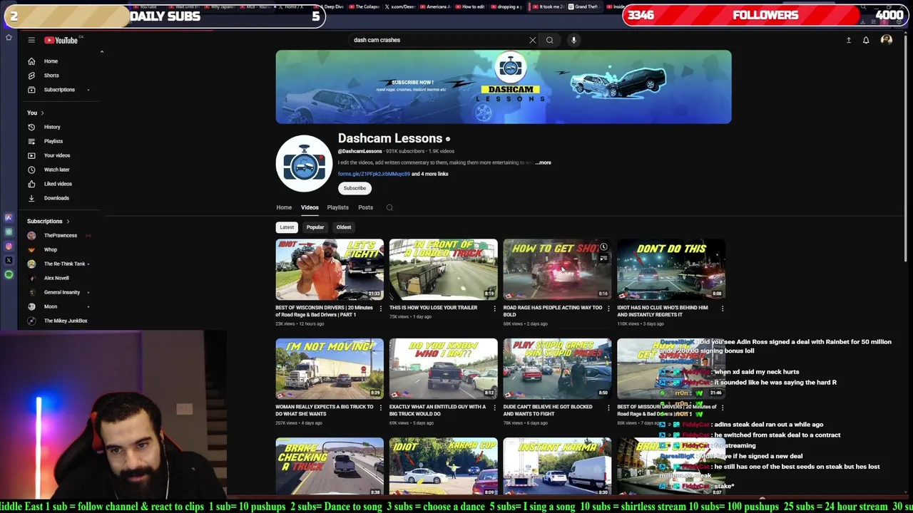Open options for Lose Your Trailer video
The image size is (913, 513).
(x=494, y=309)
